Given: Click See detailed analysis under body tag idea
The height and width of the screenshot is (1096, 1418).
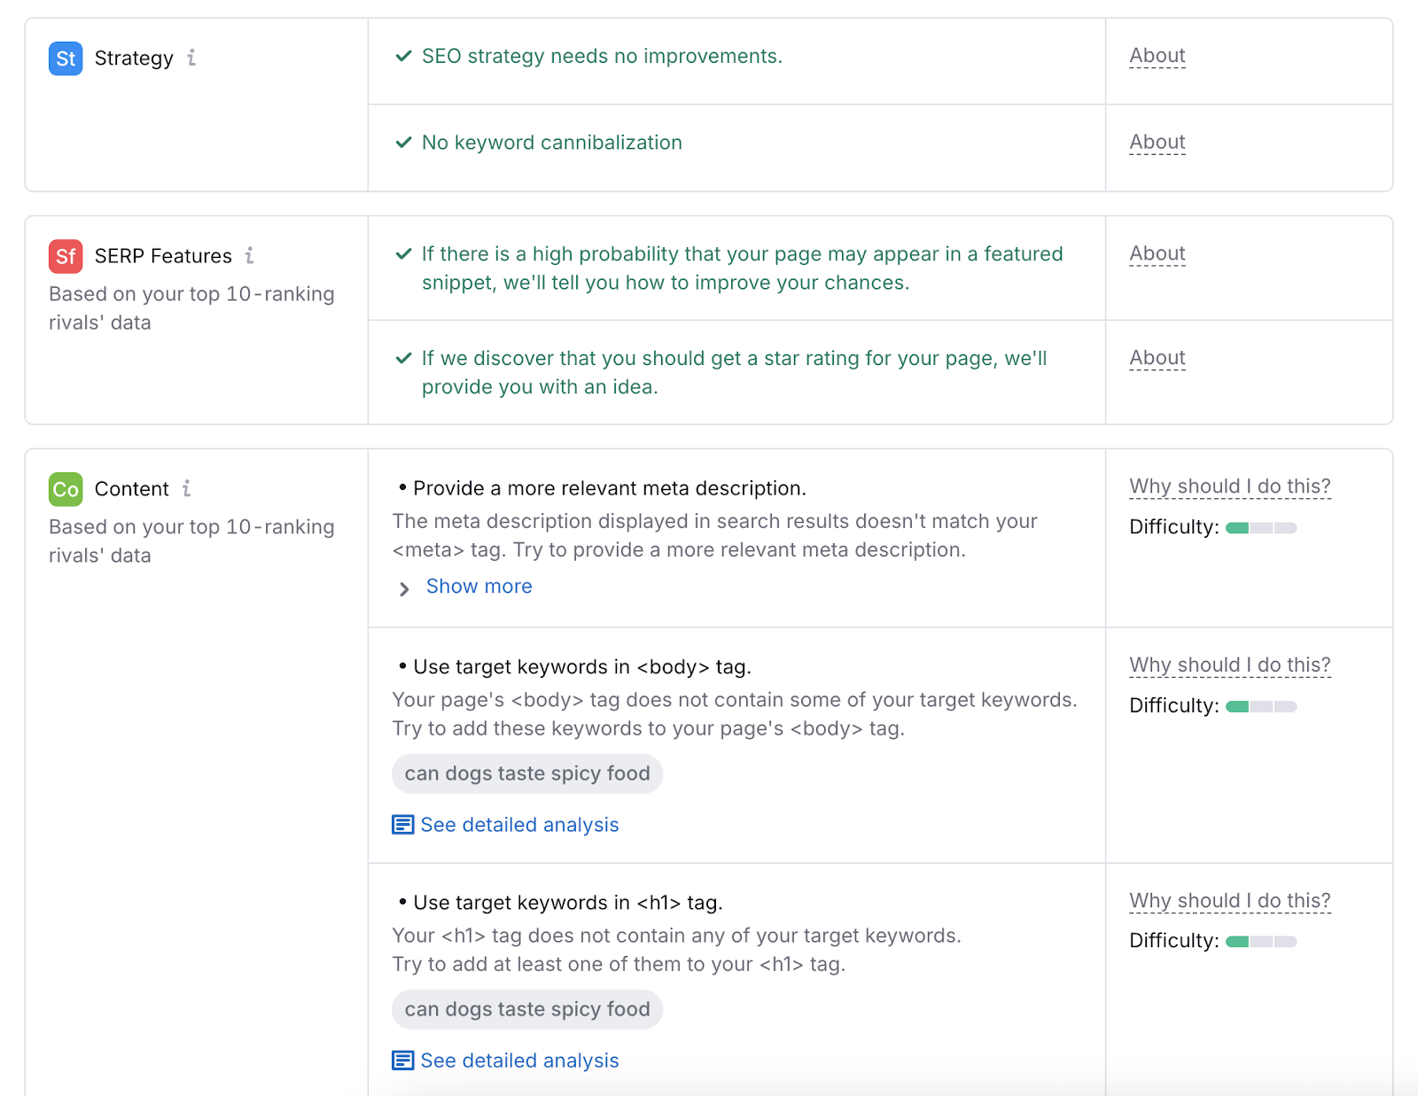Looking at the screenshot, I should click(519, 824).
